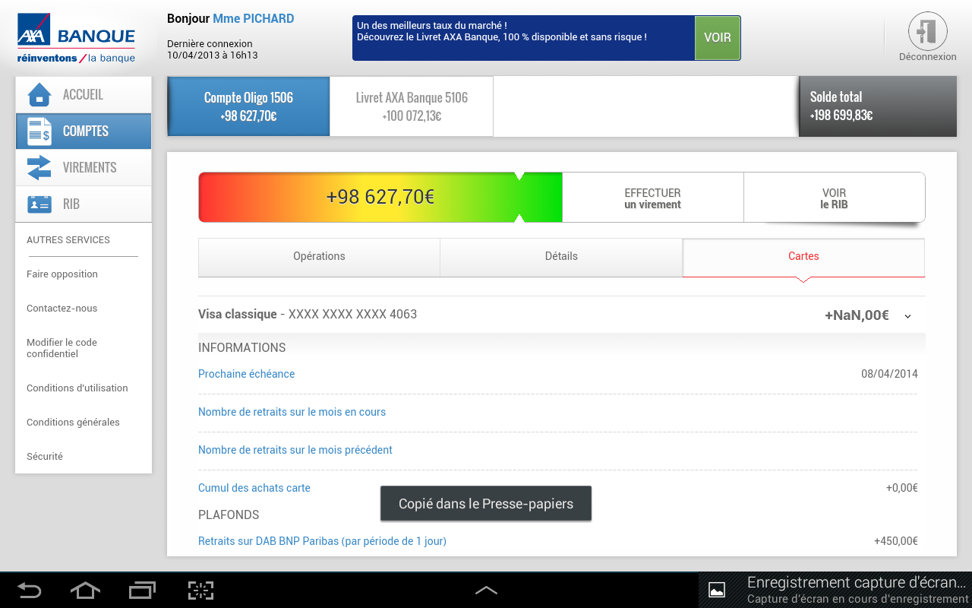Click AUTRES SERVICES heading
This screenshot has width=972, height=608.
tap(68, 240)
